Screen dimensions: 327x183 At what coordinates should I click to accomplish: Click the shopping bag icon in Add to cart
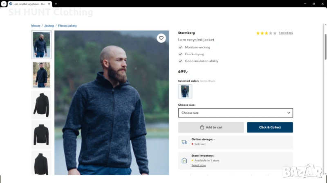[x=202, y=127]
